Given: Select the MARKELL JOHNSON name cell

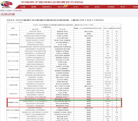Looking at the screenshot, I should coord(35,53).
